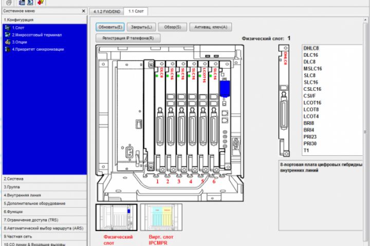This screenshot has height=246, width=370.
Task: Click the Обновить(E) button
Action: pyautogui.click(x=110, y=27)
